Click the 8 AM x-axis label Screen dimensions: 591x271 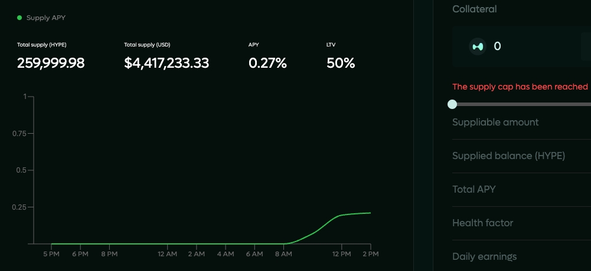(283, 254)
